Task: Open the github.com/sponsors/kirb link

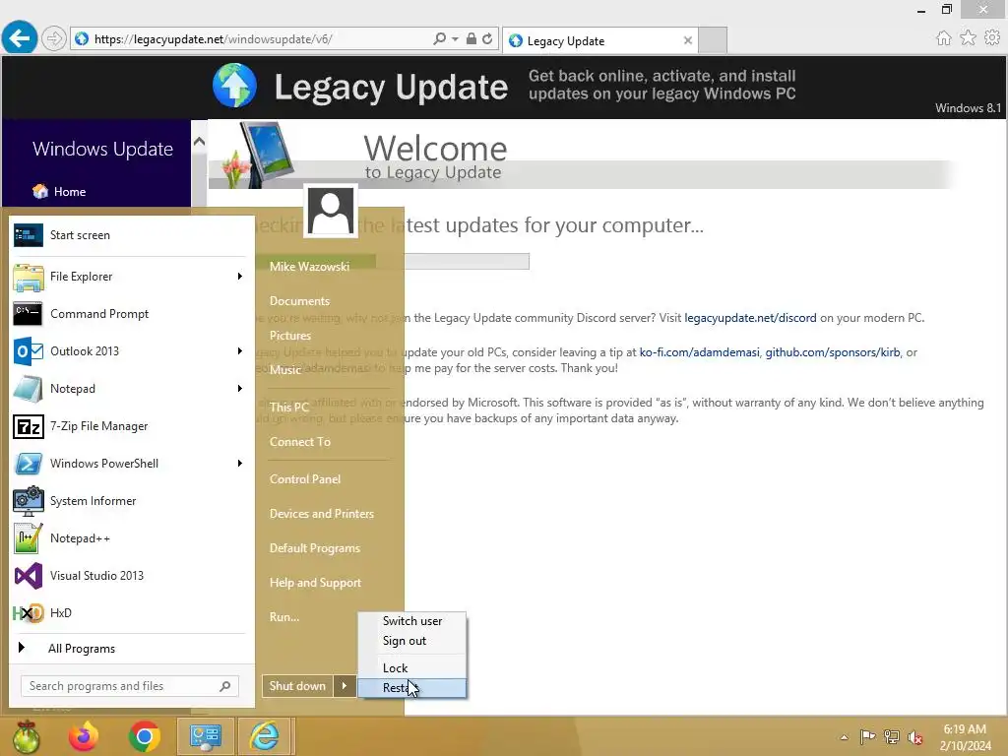Action: coord(833,352)
